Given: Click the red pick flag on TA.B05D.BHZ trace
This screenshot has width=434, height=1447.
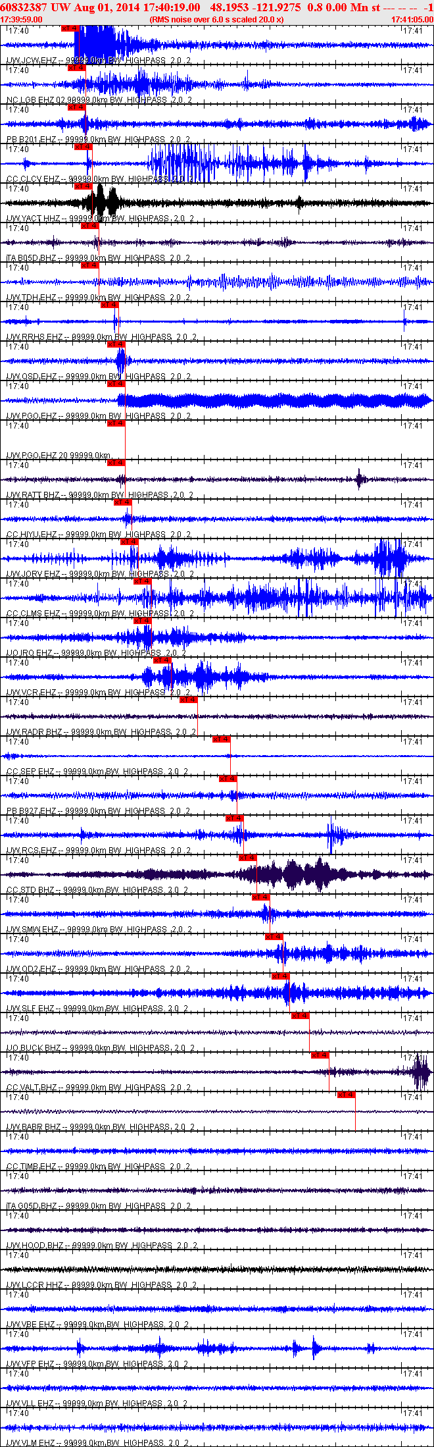Looking at the screenshot, I should 89,226.
